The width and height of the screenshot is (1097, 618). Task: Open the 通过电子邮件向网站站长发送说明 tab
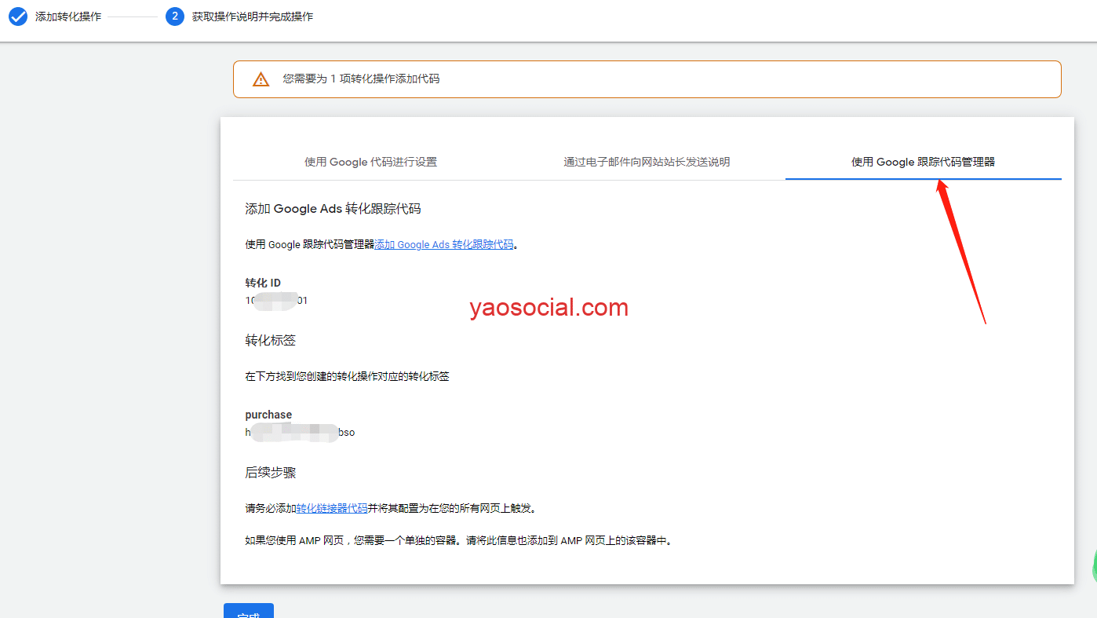[x=647, y=162]
